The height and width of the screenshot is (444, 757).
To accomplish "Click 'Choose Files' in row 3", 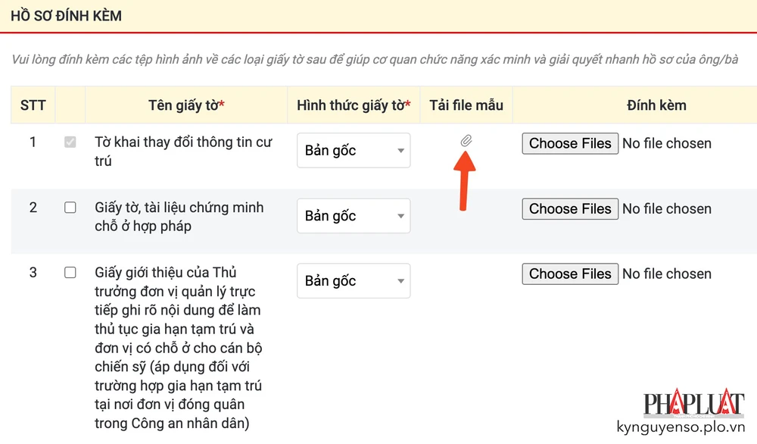I will pos(569,274).
